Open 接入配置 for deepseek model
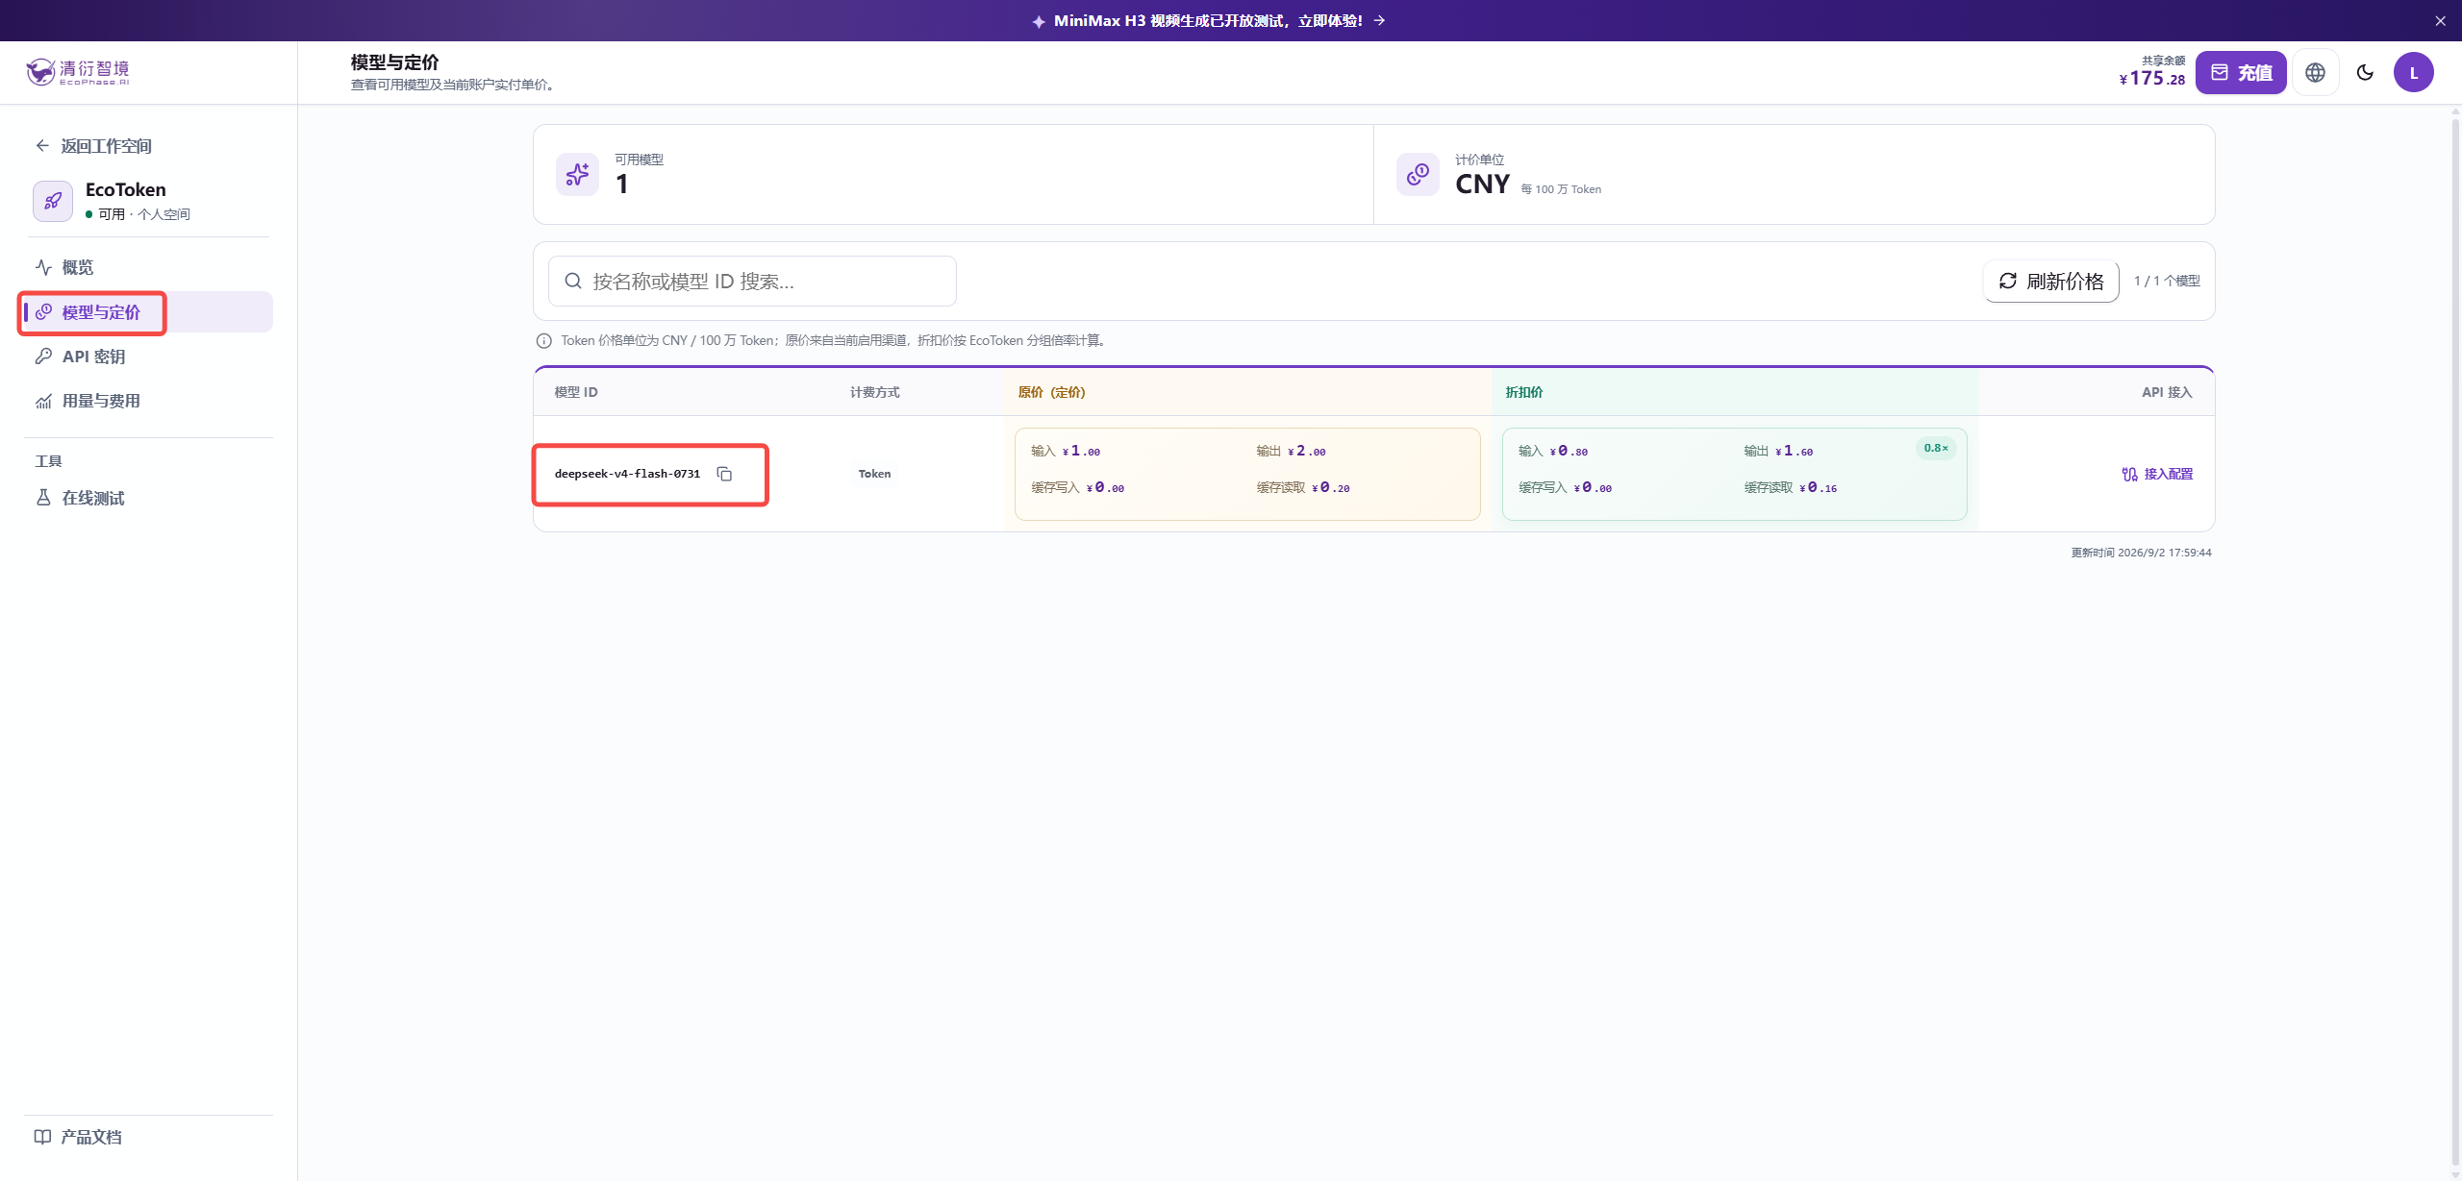2462x1181 pixels. tap(2157, 474)
